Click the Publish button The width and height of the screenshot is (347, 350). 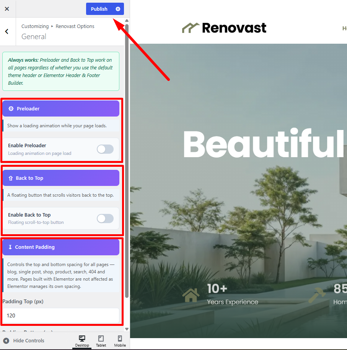click(99, 9)
